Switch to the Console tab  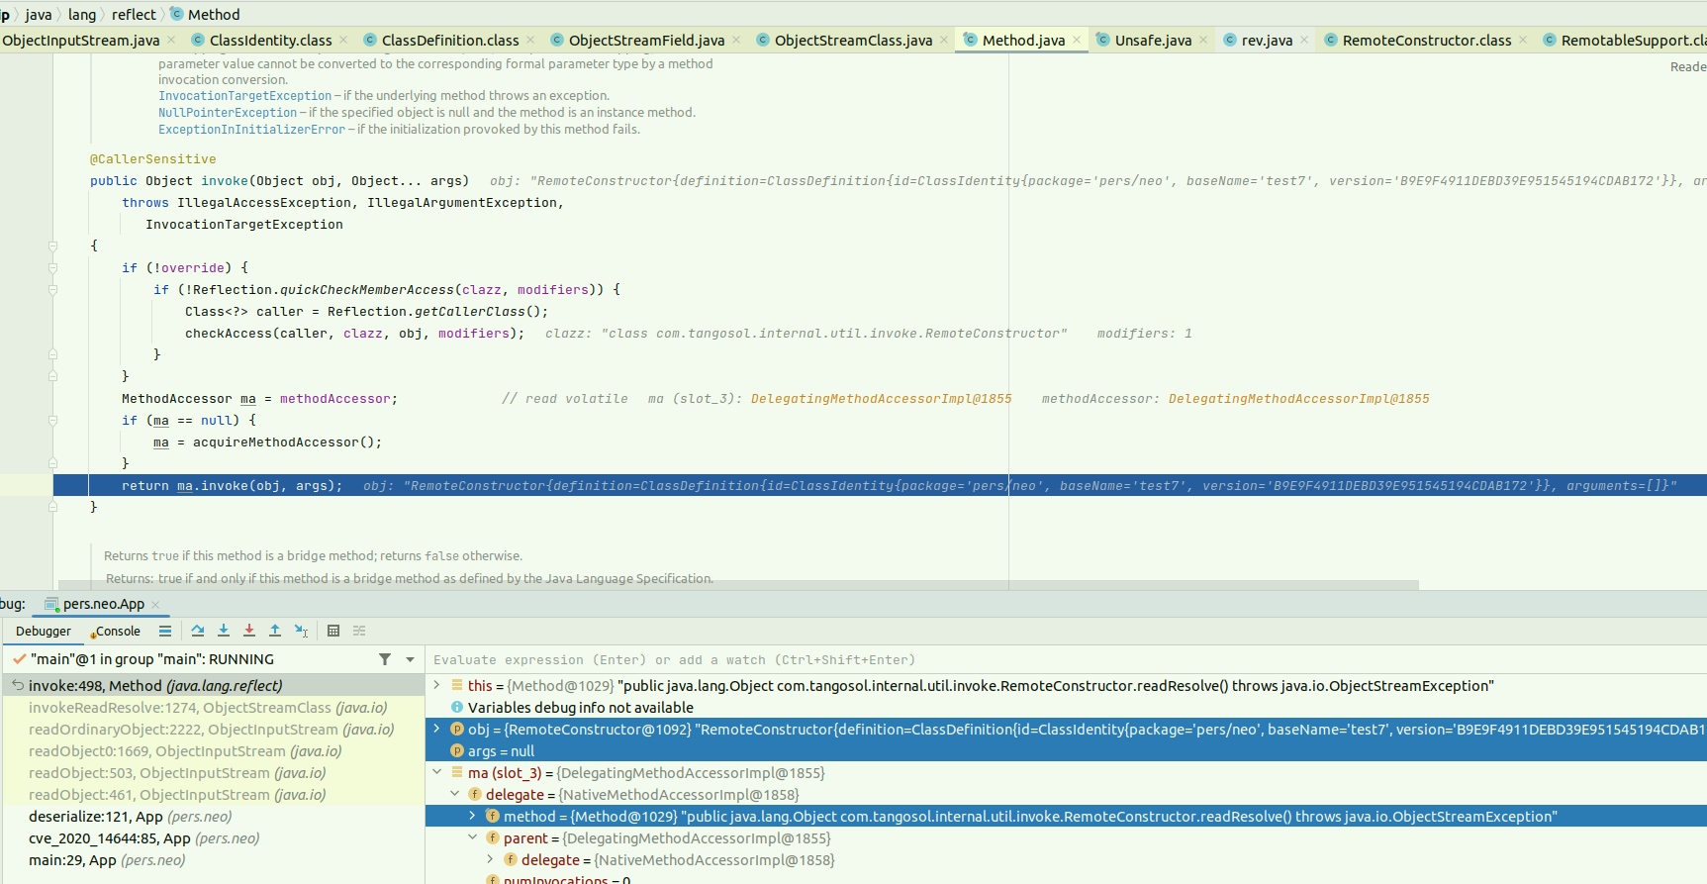115,631
